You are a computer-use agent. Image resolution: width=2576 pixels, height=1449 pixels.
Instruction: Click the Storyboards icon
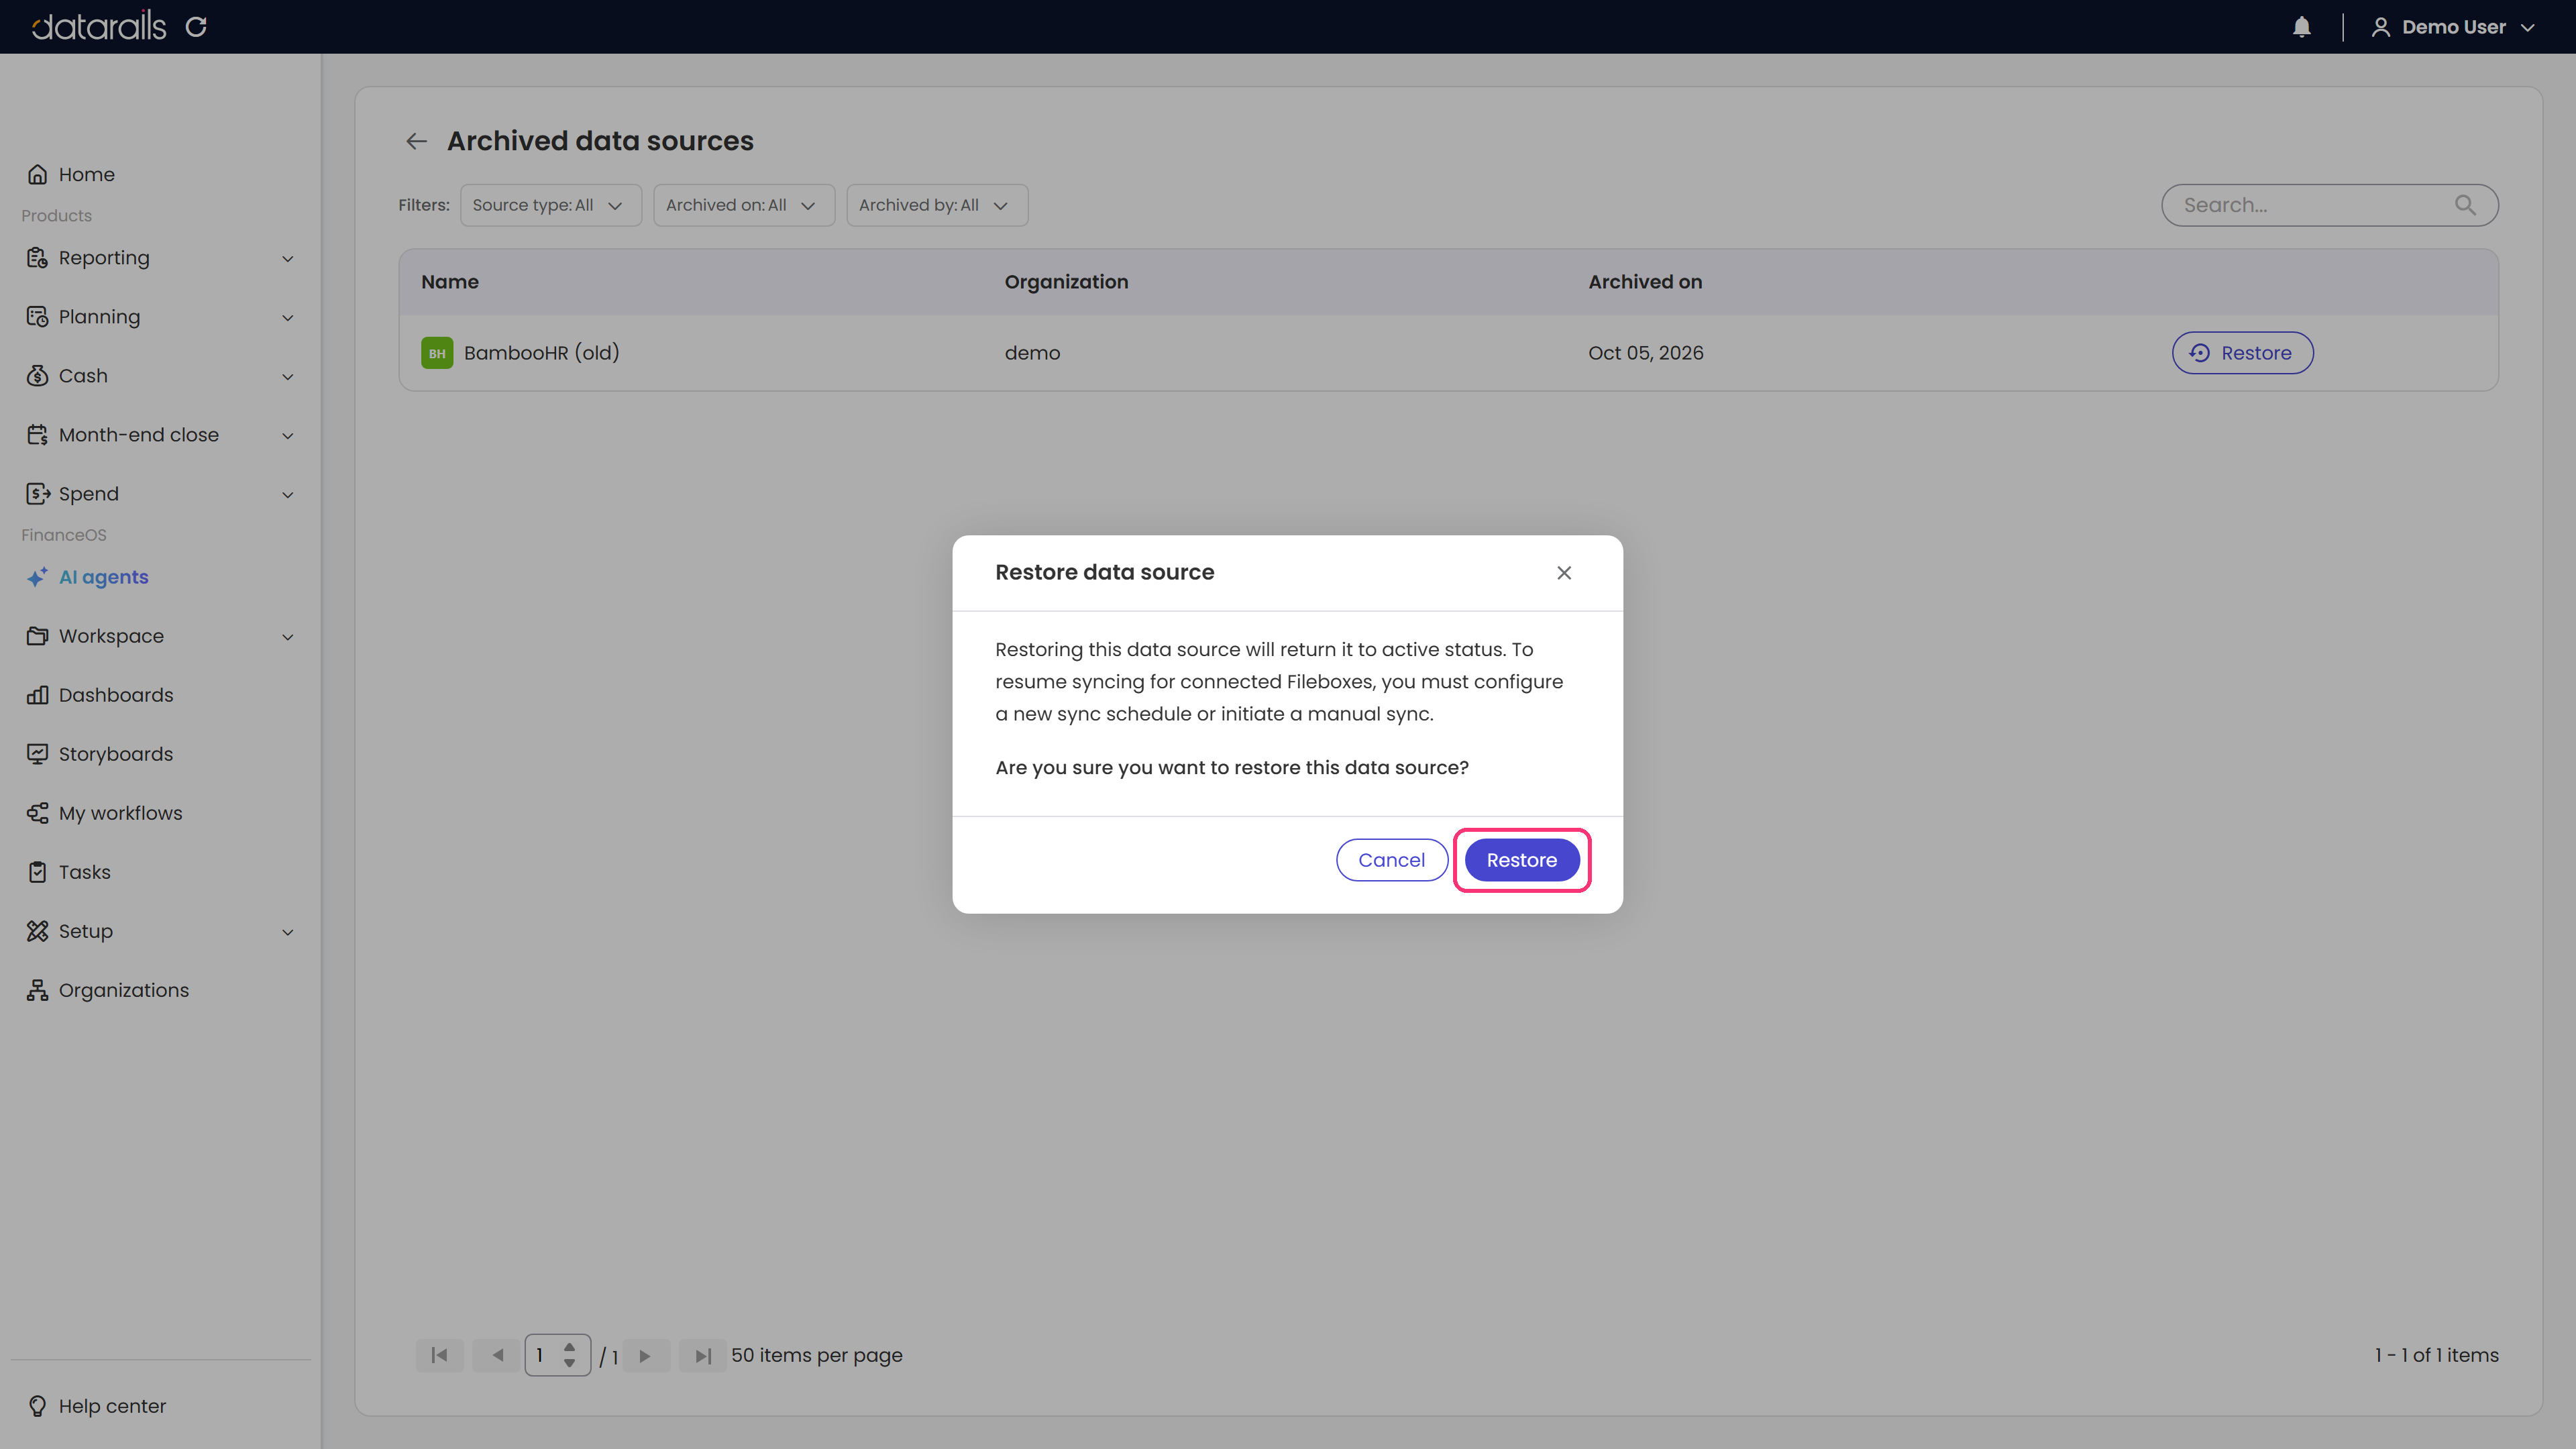[37, 754]
